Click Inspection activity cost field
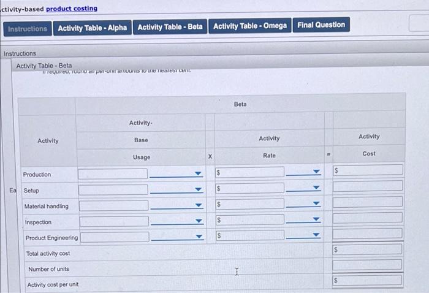Image resolution: width=429 pixels, height=293 pixels. 368,218
